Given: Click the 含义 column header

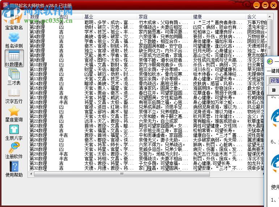Looking at the screenshot, I should (257, 17).
